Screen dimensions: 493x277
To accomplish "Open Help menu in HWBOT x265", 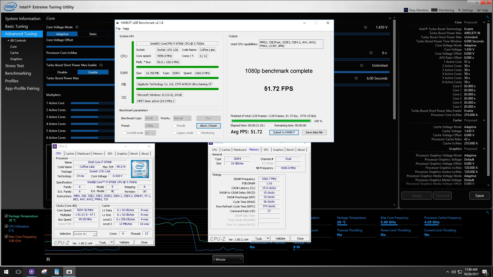I will coord(126,29).
